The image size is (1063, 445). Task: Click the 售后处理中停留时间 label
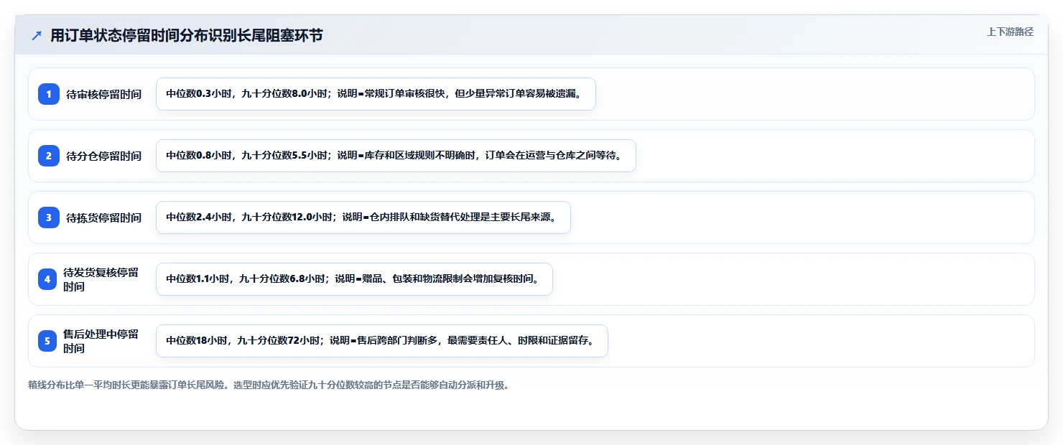pyautogui.click(x=101, y=341)
